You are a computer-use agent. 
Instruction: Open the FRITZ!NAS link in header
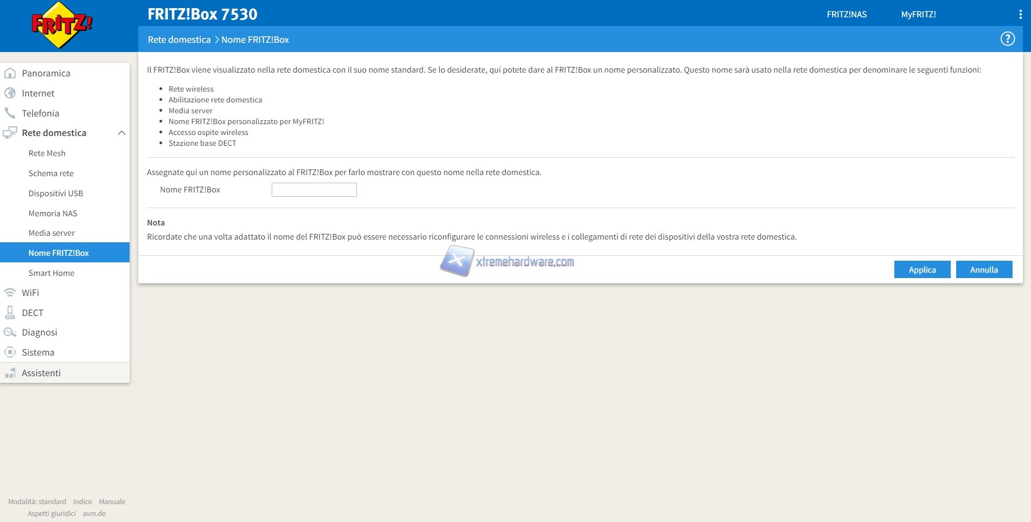[x=846, y=15]
